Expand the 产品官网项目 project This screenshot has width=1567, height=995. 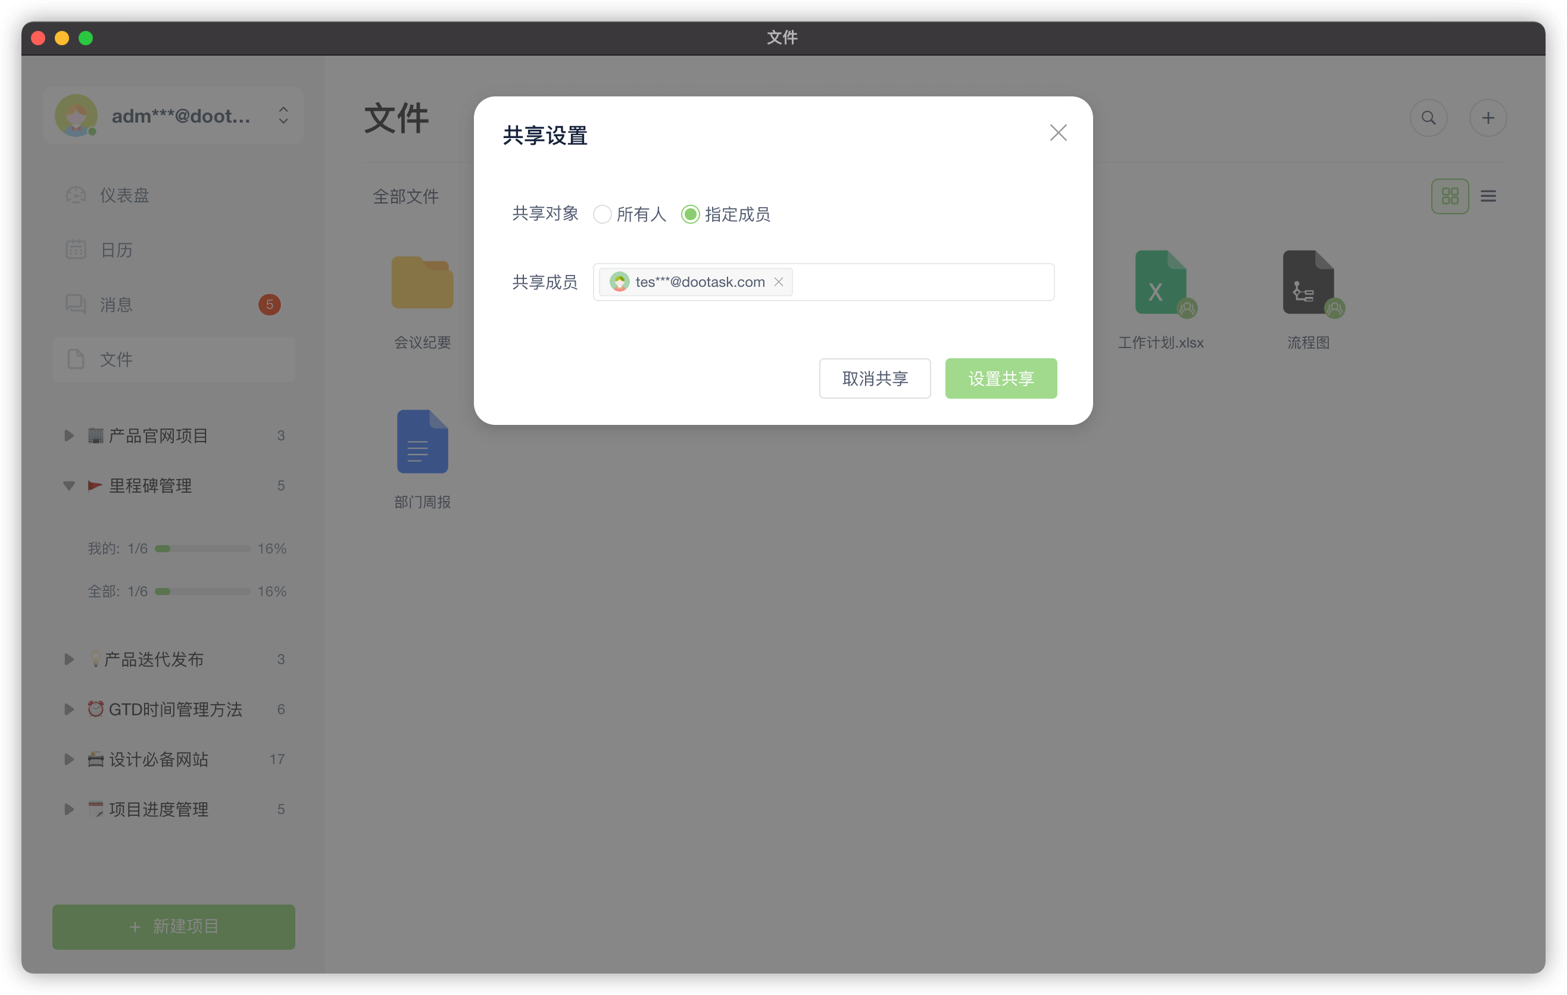(68, 435)
